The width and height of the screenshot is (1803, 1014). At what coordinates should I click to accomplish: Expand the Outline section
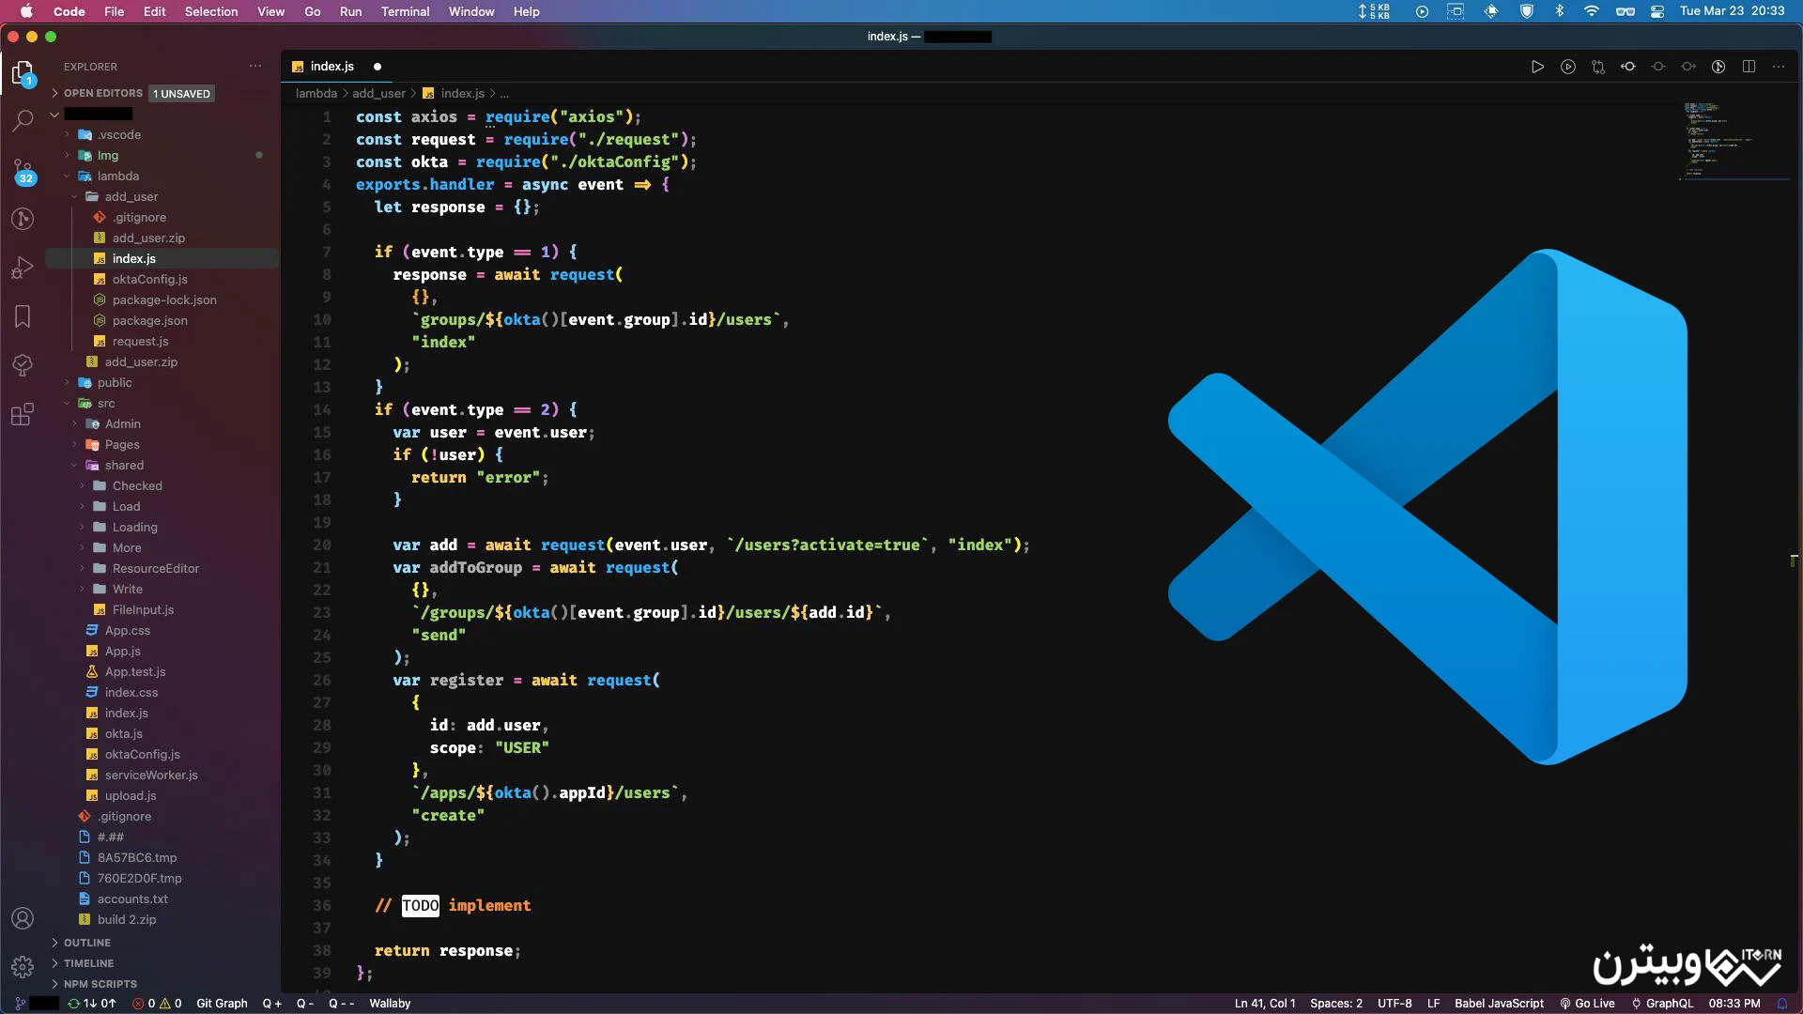(x=86, y=943)
